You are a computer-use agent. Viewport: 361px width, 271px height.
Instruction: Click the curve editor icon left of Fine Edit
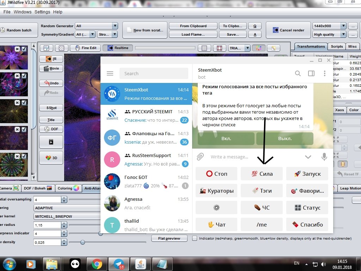[47, 48]
